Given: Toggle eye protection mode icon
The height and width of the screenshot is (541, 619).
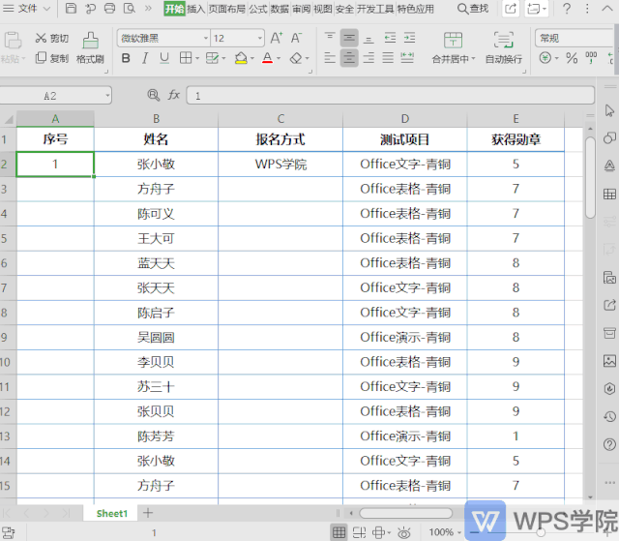Looking at the screenshot, I should click(x=403, y=532).
